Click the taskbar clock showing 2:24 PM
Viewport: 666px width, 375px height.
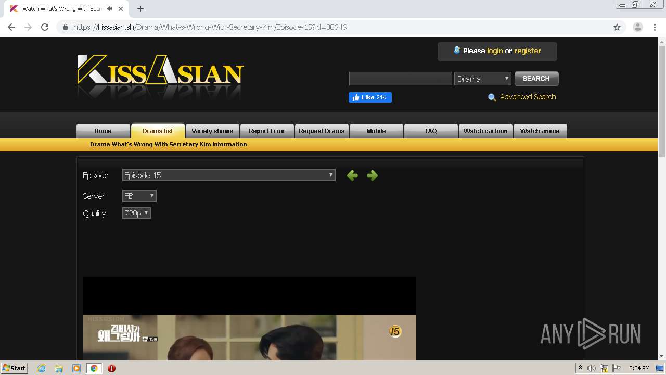639,368
